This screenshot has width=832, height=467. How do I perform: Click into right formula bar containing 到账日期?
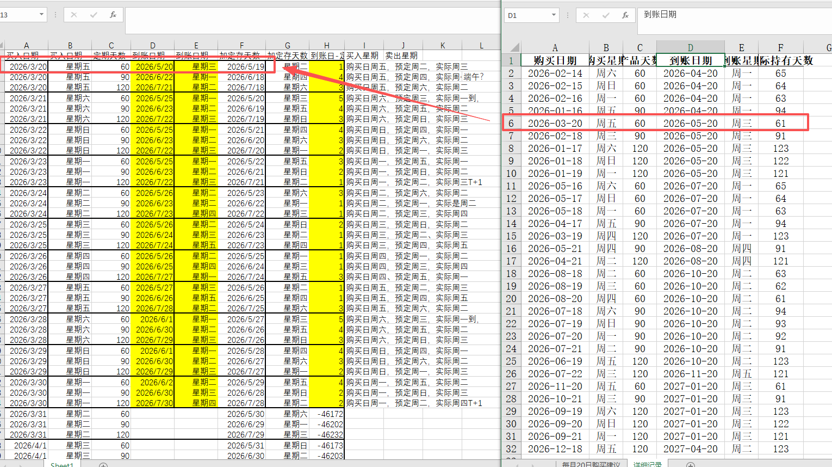point(734,15)
